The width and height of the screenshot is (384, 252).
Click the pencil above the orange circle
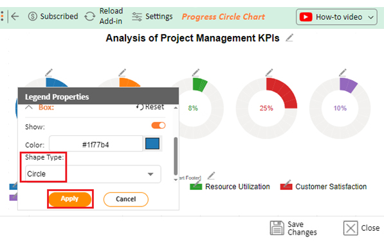122,72
